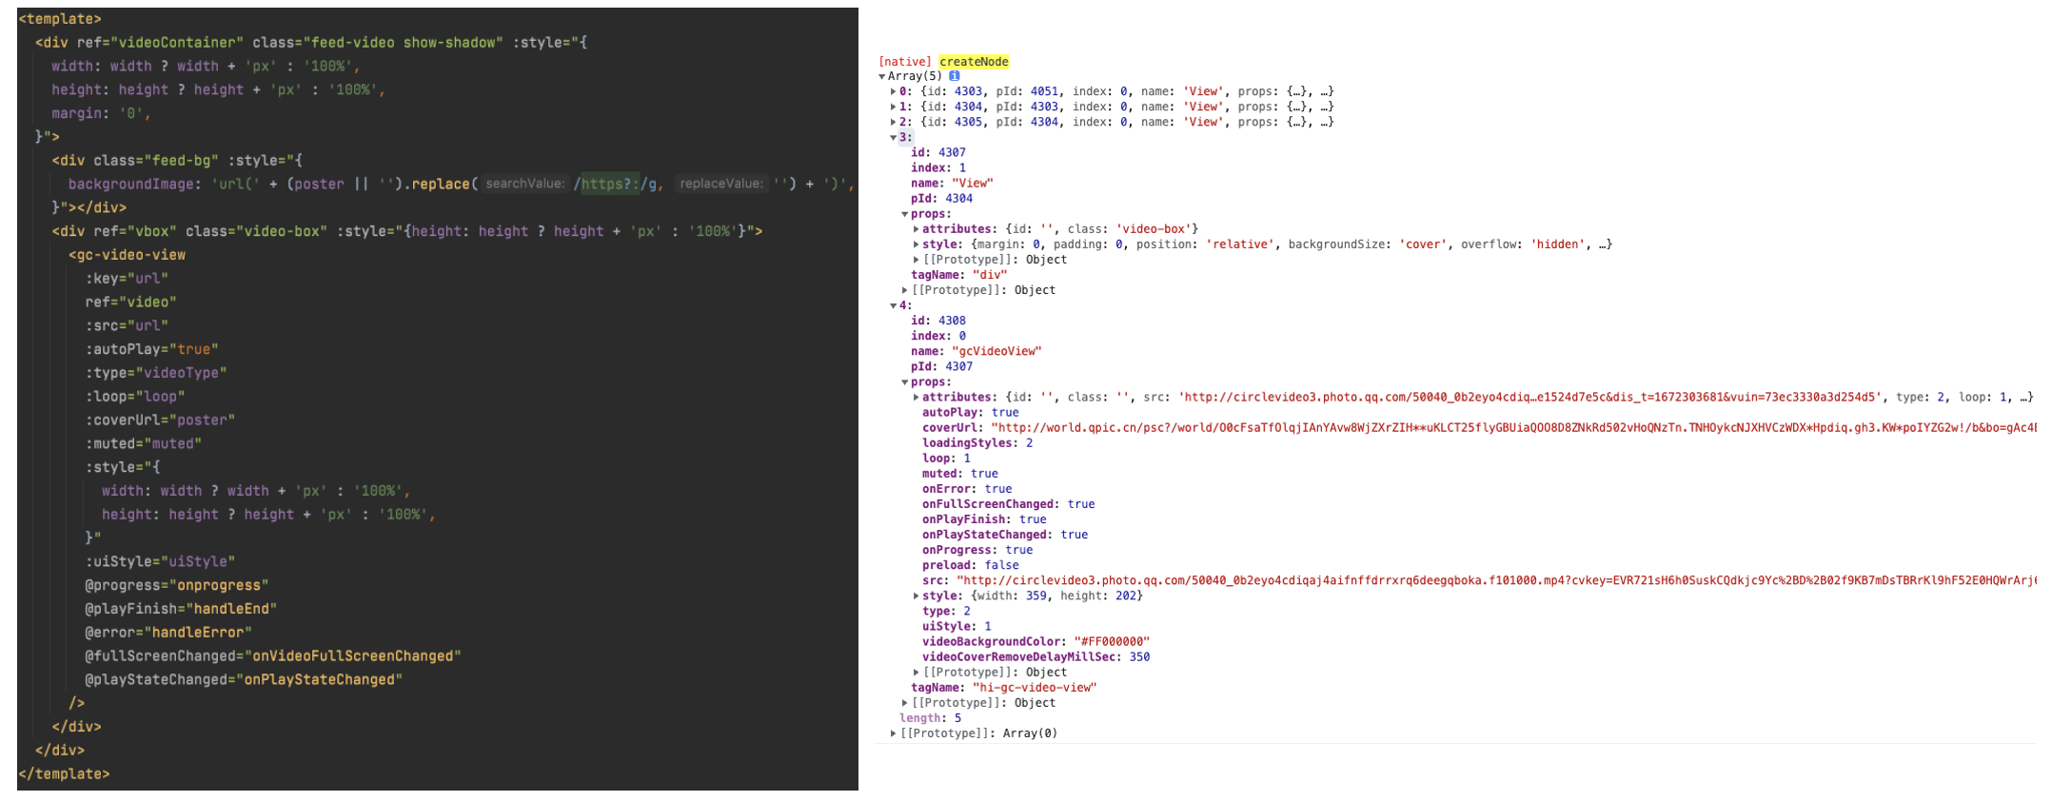2052x801 pixels.
Task: Click name: "gcVideoView" property
Action: (x=976, y=351)
